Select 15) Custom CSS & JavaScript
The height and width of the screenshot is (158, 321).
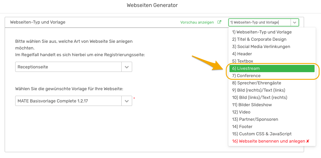pyautogui.click(x=272, y=134)
